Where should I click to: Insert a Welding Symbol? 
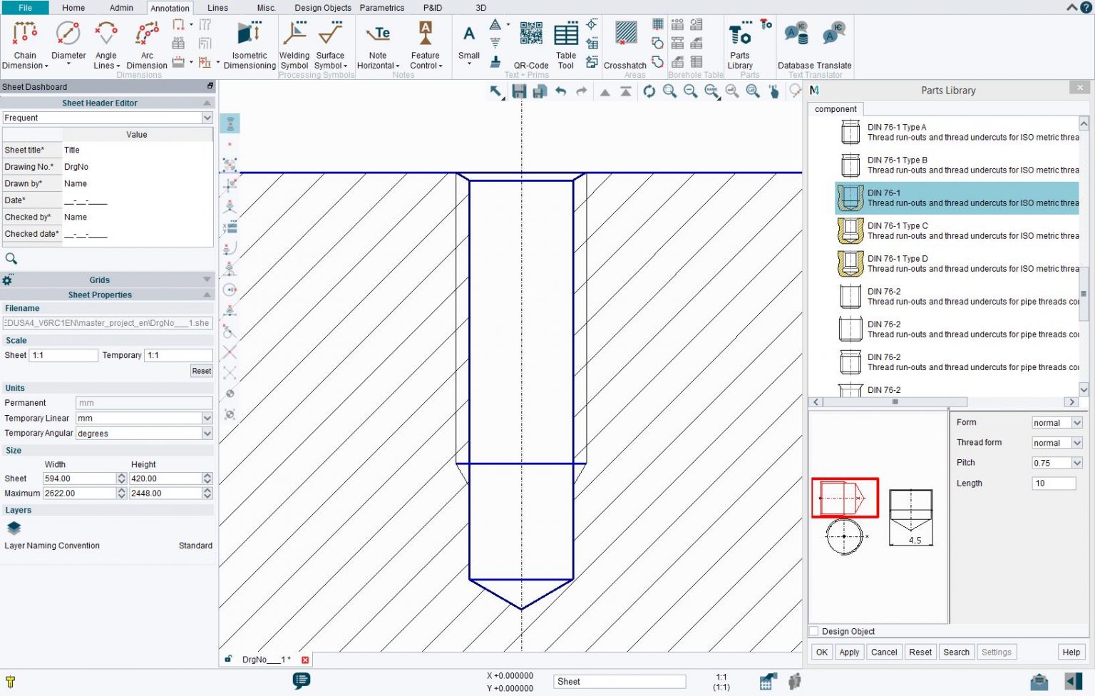click(x=294, y=43)
